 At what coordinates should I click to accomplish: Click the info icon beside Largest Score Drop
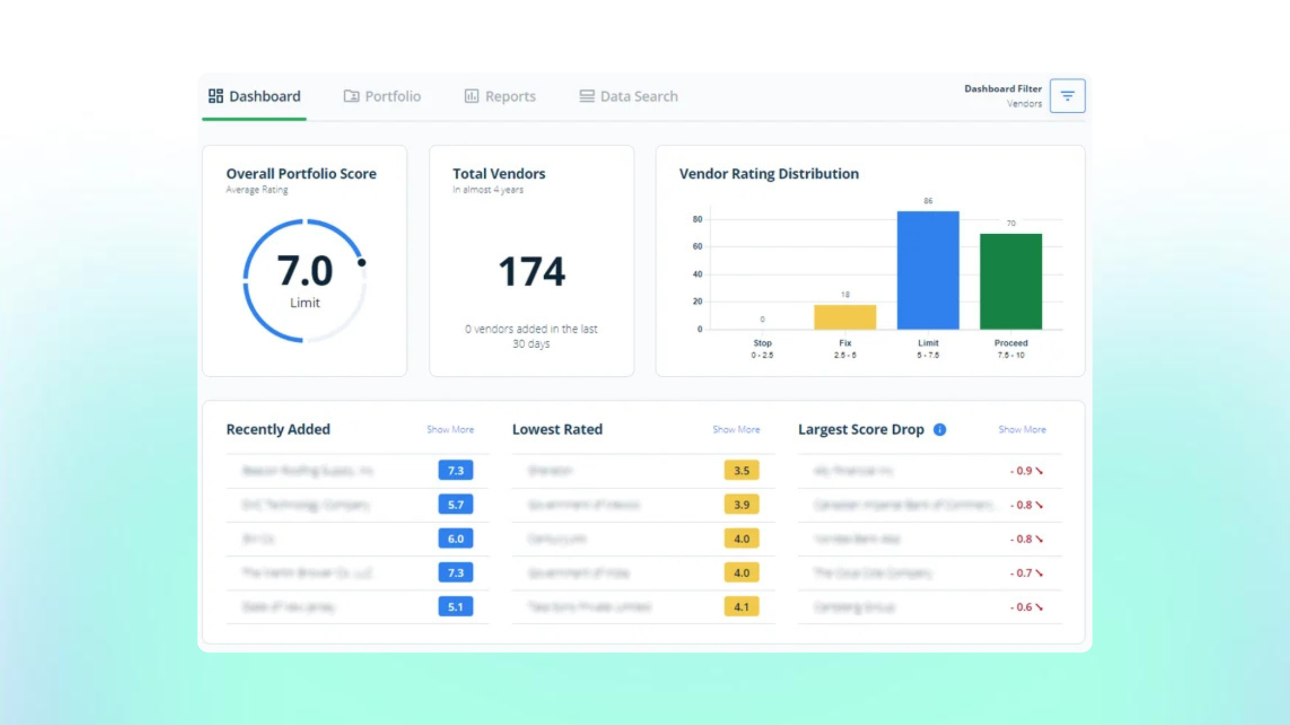[939, 429]
